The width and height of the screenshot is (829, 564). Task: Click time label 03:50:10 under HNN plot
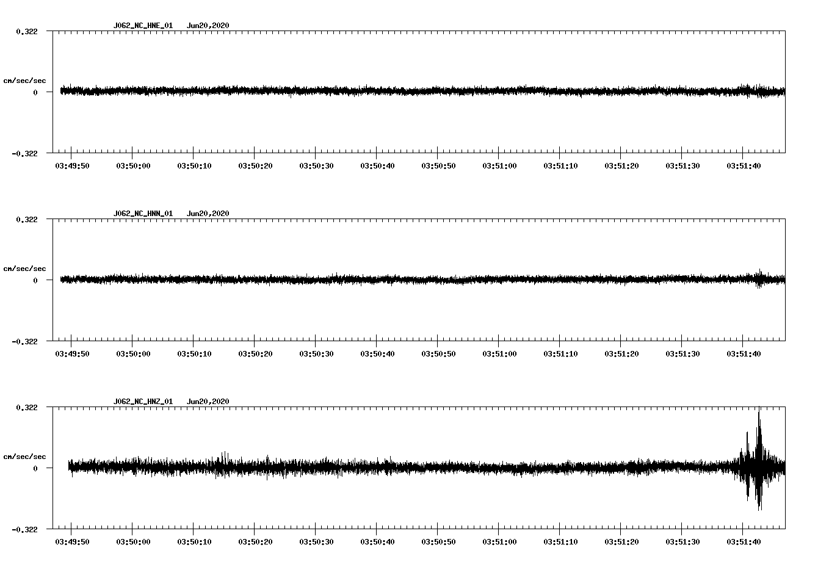[x=194, y=354]
